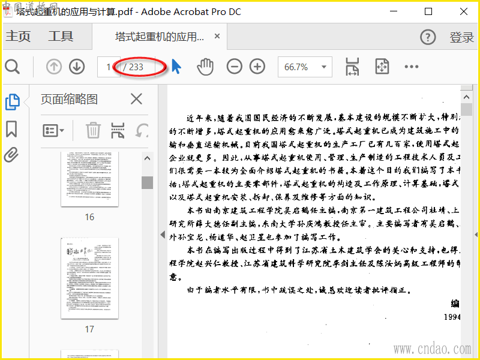Click thumbnail panel scroll up arrow
480x360 pixels.
click(x=147, y=158)
